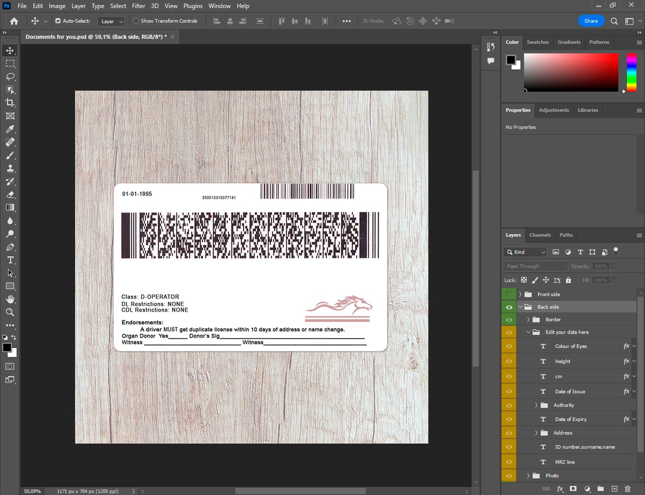
Task: Delete layer using trash icon
Action: 627,489
